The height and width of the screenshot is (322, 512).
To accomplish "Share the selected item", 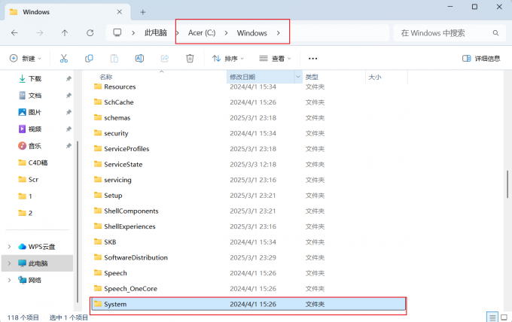I will pos(165,59).
